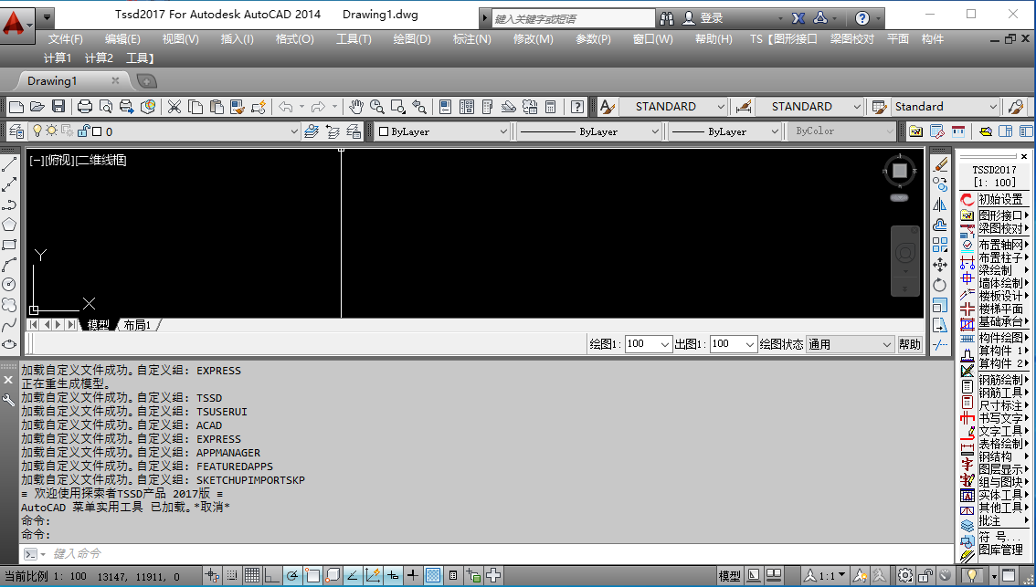Viewport: 1036px width, 587px height.
Task: Click the Zoom Previous icon
Action: (419, 106)
